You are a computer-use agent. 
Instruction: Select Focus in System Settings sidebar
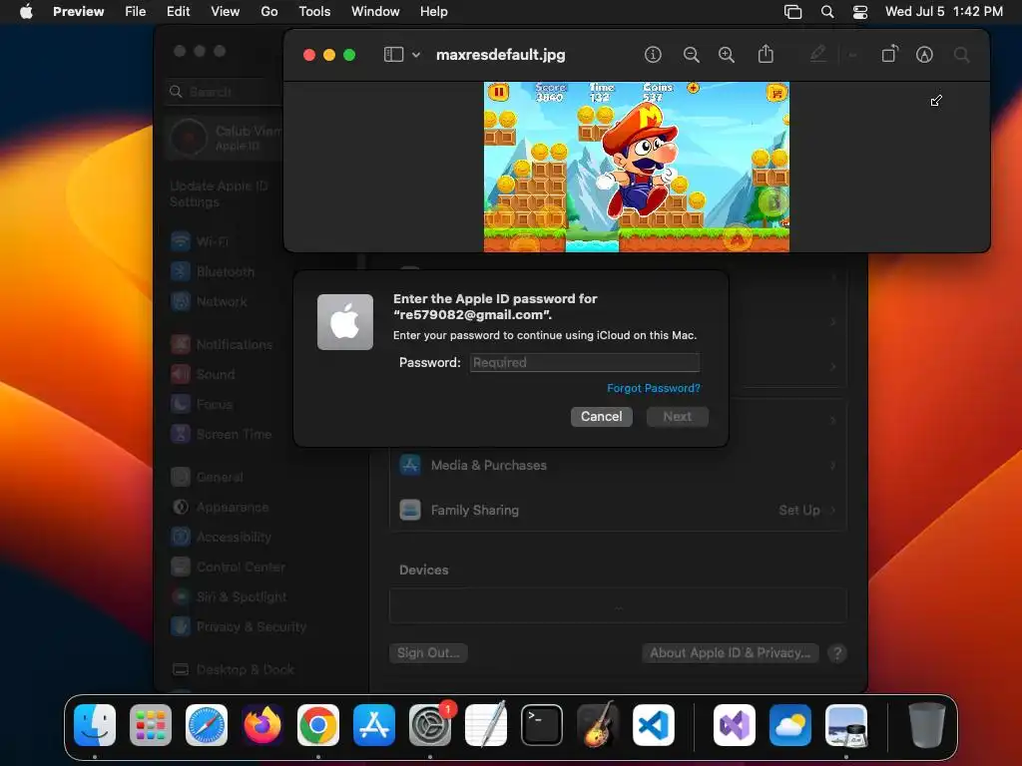pos(214,405)
